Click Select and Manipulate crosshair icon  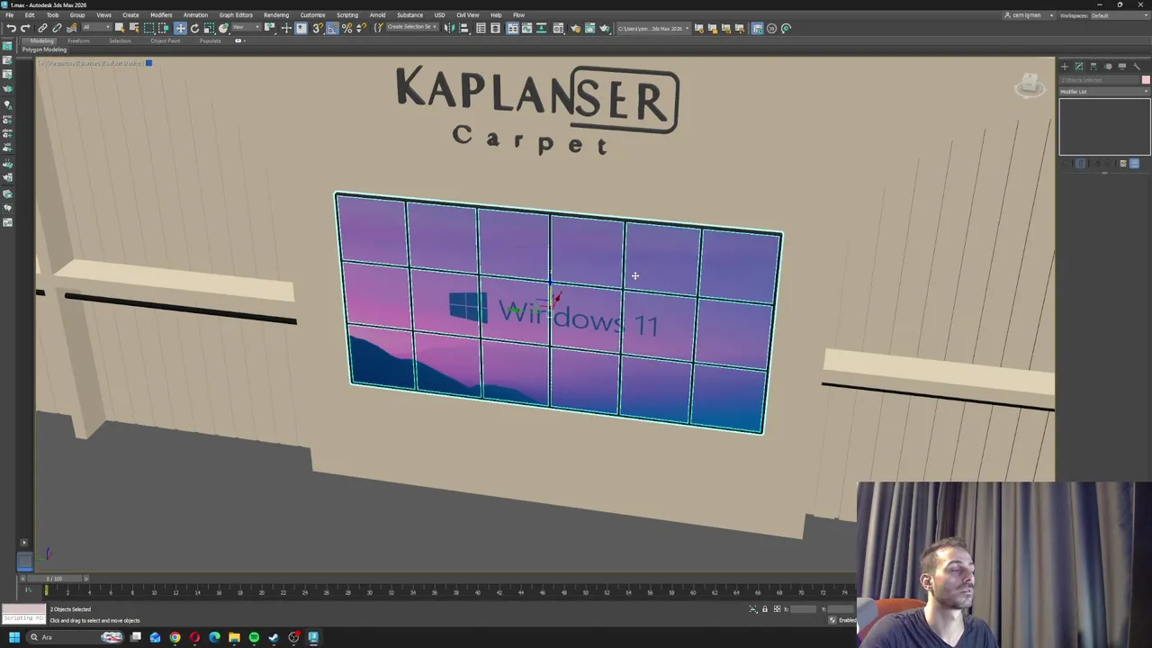pos(286,28)
